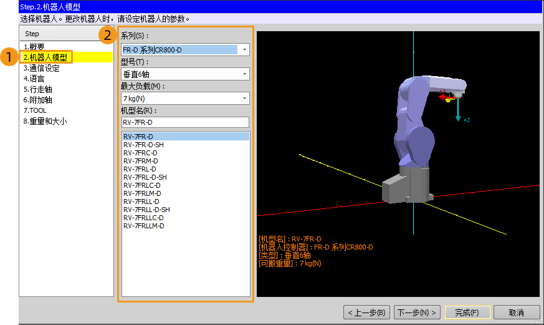Click the 机型名(R) input field
544x325 pixels.
click(185, 122)
